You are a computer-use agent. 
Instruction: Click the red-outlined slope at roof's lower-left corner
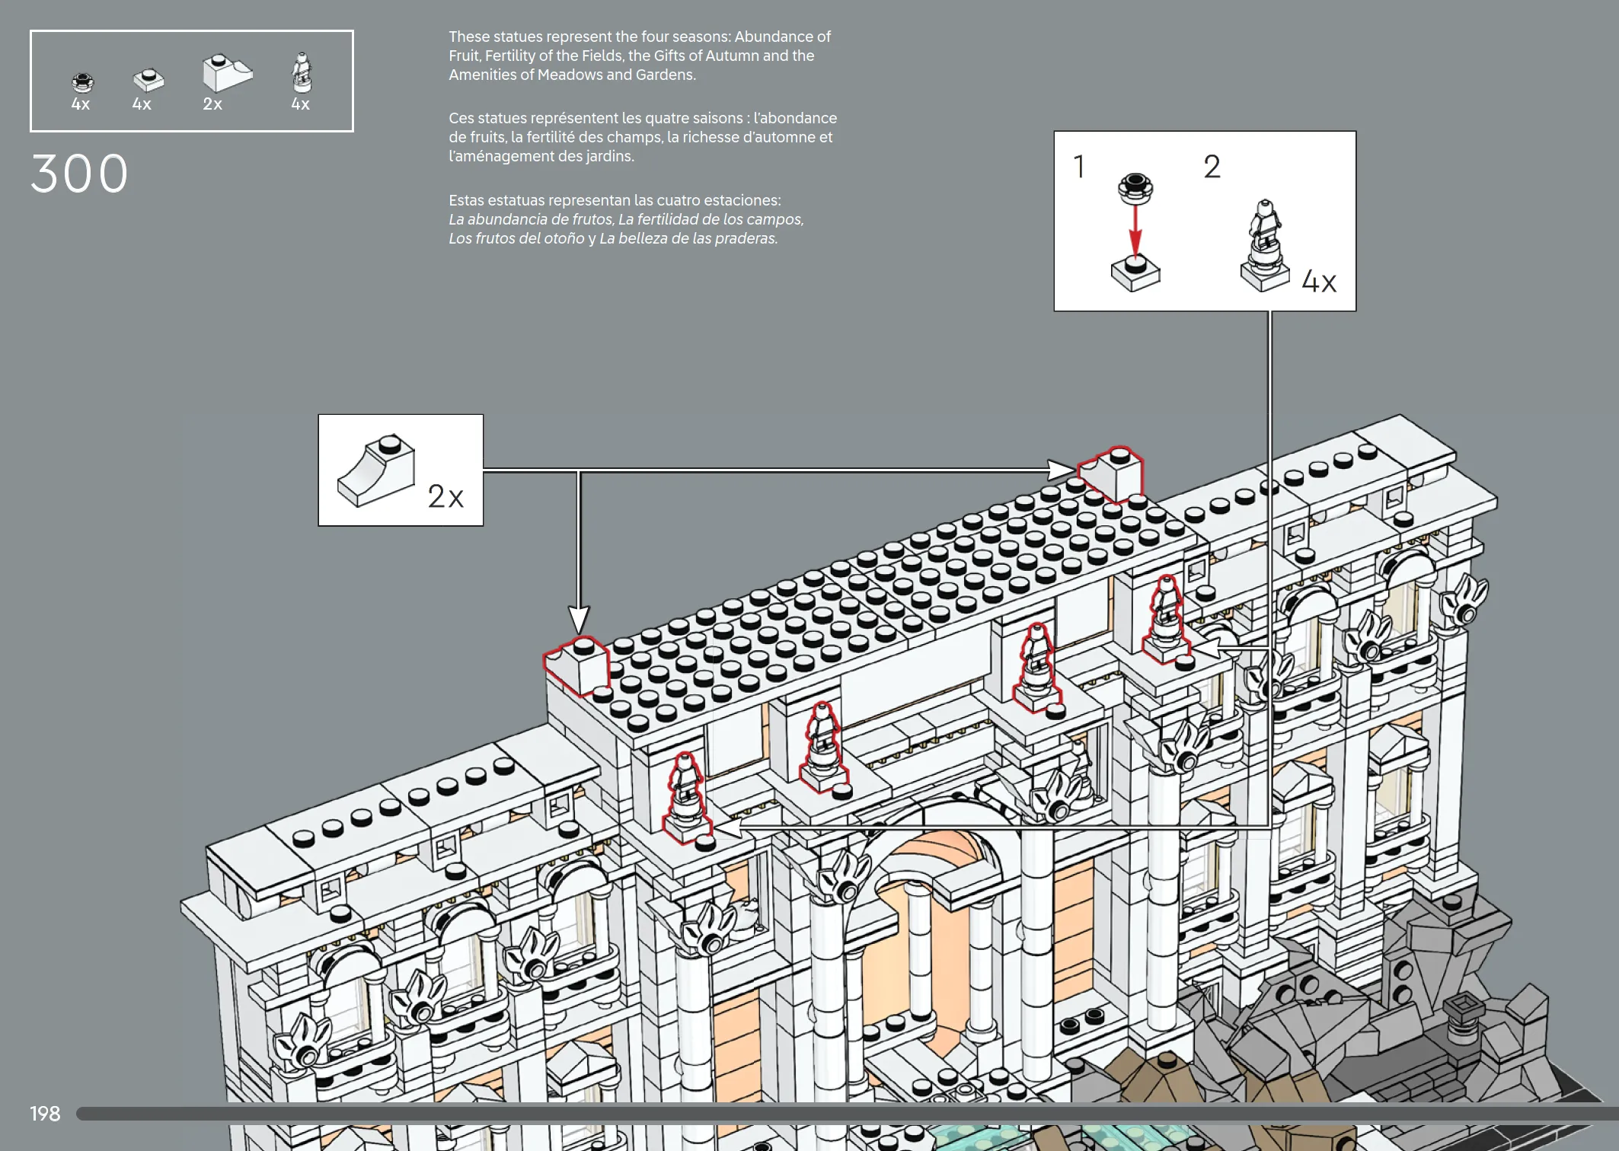point(577,666)
